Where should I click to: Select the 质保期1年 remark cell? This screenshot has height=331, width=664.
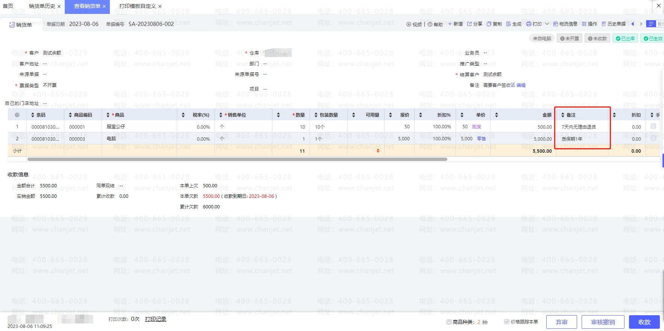click(582, 139)
